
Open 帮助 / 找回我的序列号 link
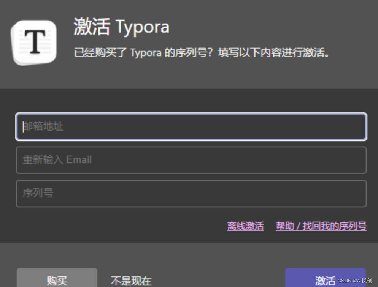(321, 226)
